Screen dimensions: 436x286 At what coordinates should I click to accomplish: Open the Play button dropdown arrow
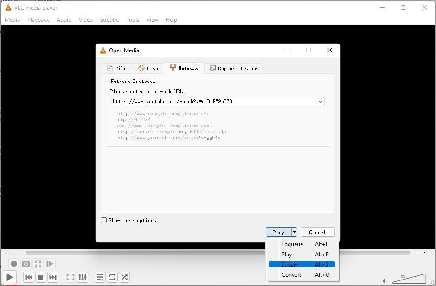[294, 232]
